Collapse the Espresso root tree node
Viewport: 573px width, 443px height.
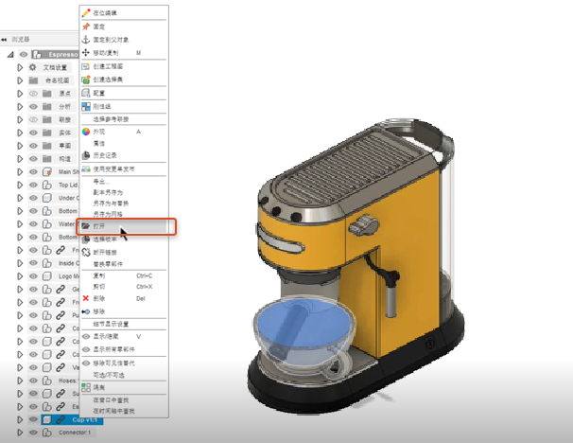pos(10,55)
